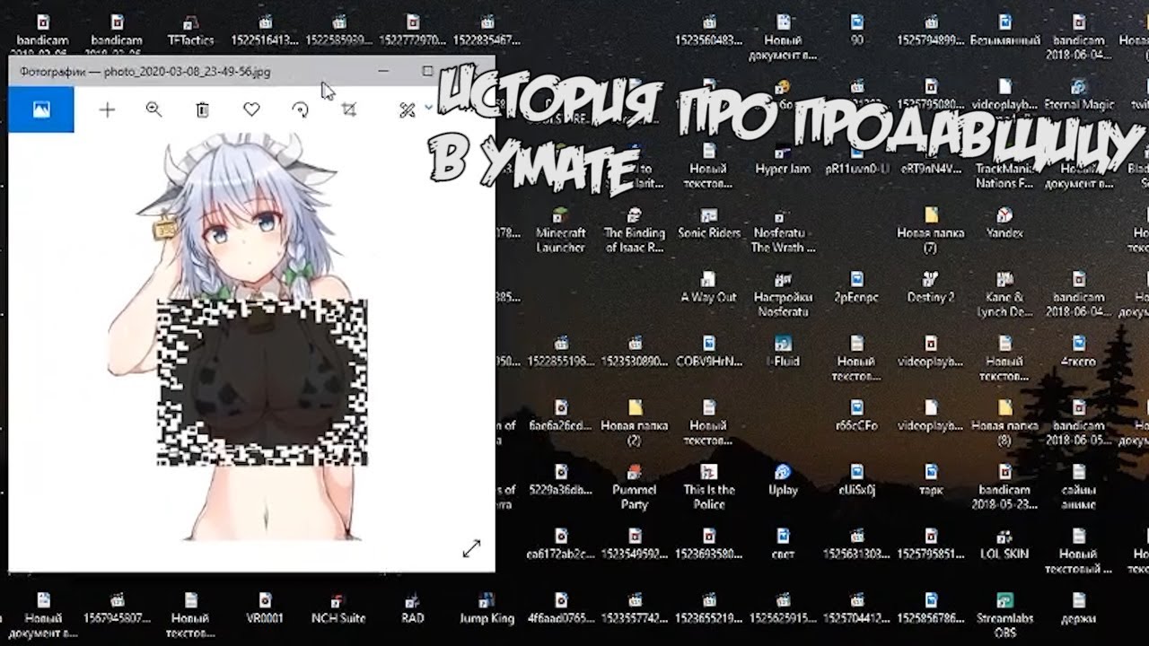Mark the photo as favorite with heart
Viewport: 1149px width, 646px height.
coord(251,109)
